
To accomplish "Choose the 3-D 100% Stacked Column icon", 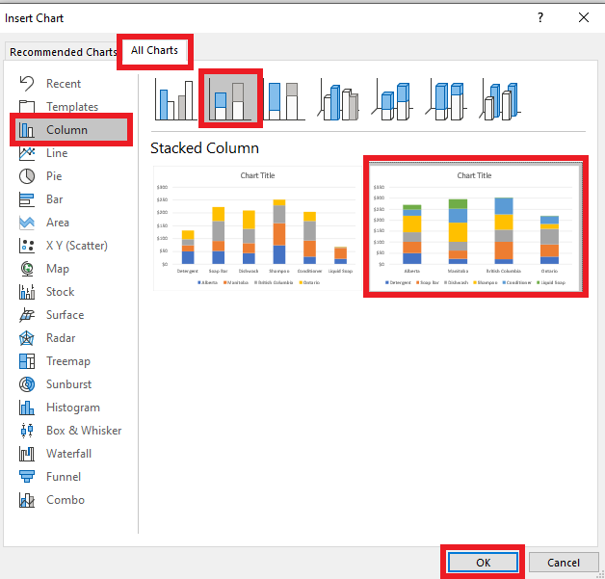I will [x=446, y=99].
